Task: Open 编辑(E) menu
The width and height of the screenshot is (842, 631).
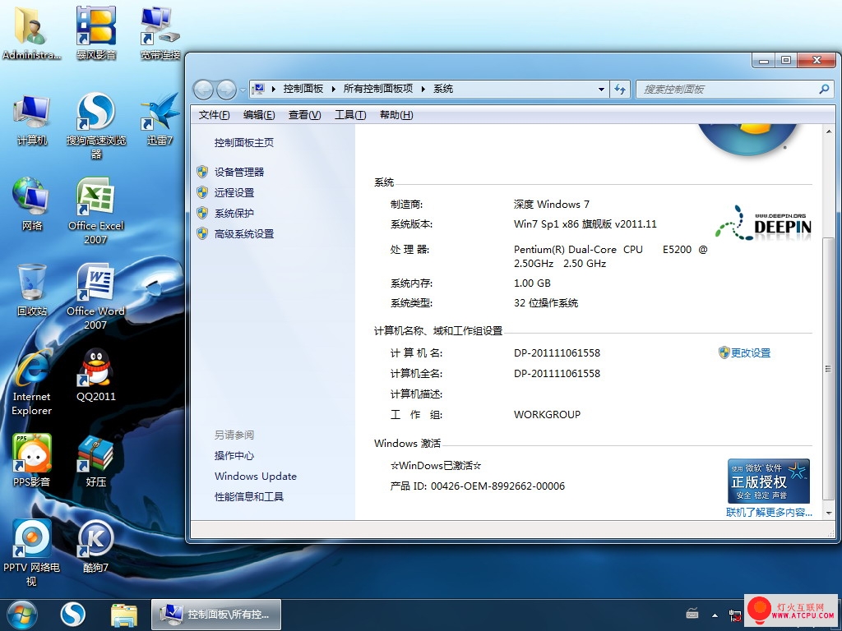Action: click(259, 115)
